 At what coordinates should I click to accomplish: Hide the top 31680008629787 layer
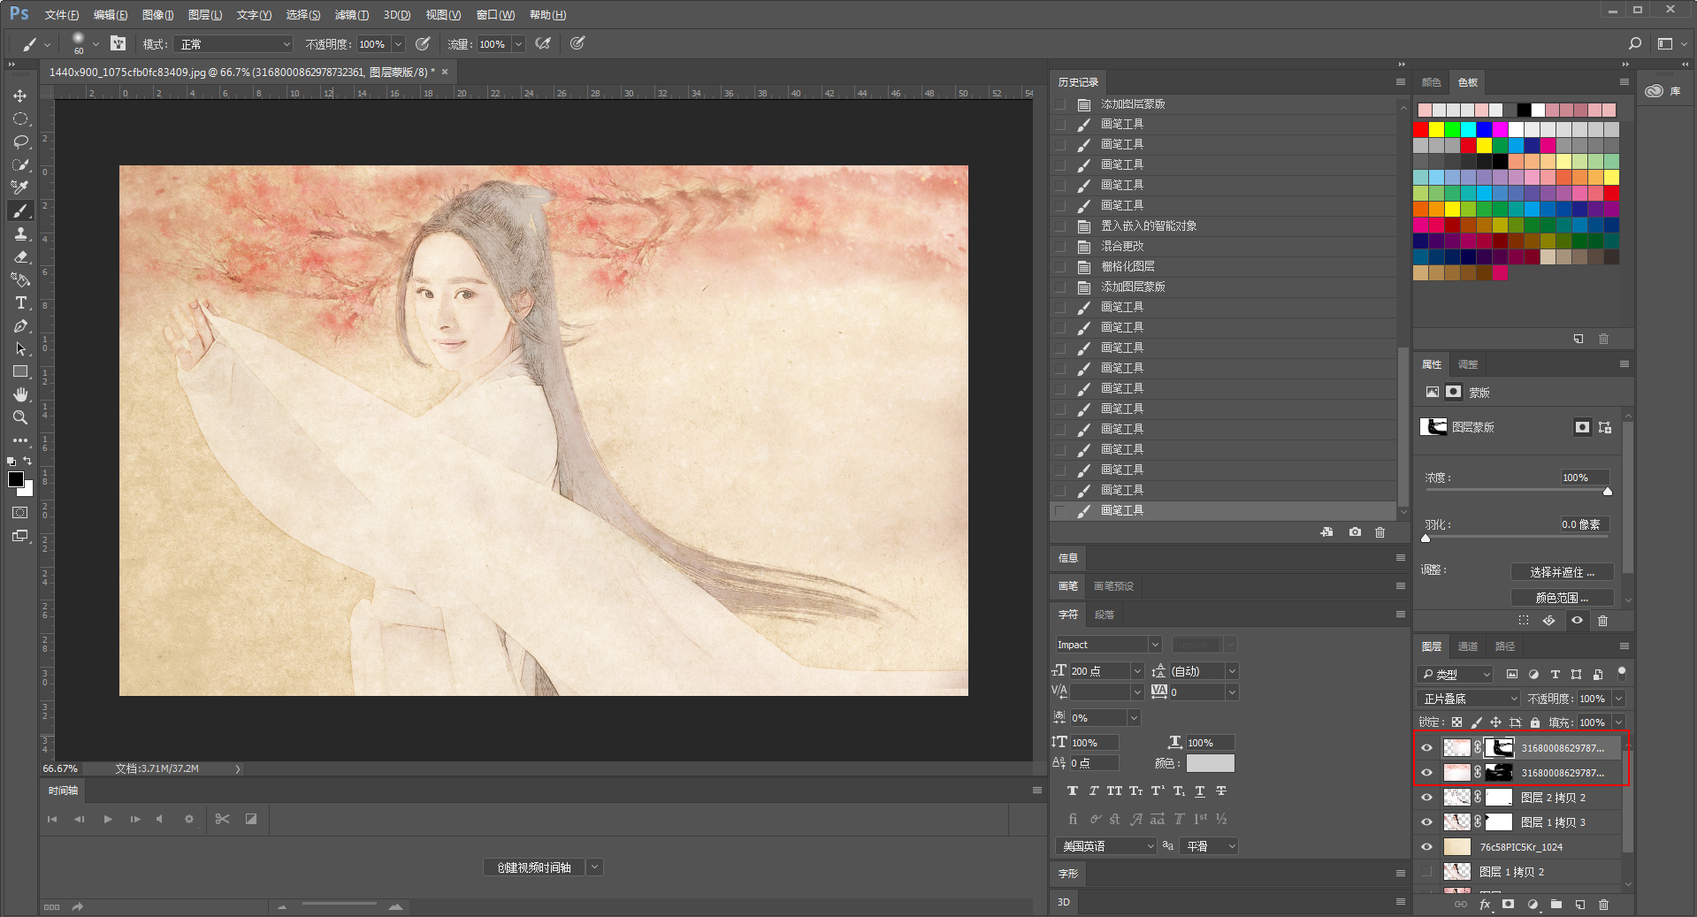(x=1426, y=748)
